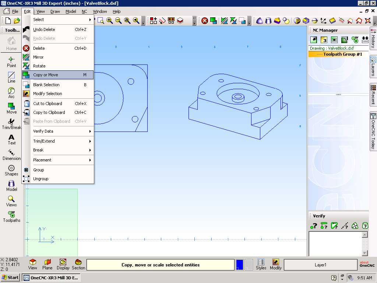377x283 pixels.
Task: Open the Model tool in the Toolbox
Action: pyautogui.click(x=11, y=186)
